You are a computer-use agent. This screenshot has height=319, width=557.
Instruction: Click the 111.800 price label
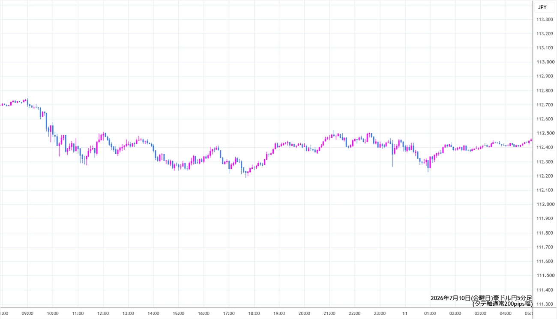(x=544, y=233)
